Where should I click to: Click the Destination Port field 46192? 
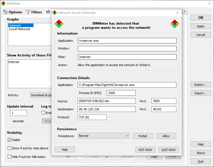tap(164, 109)
